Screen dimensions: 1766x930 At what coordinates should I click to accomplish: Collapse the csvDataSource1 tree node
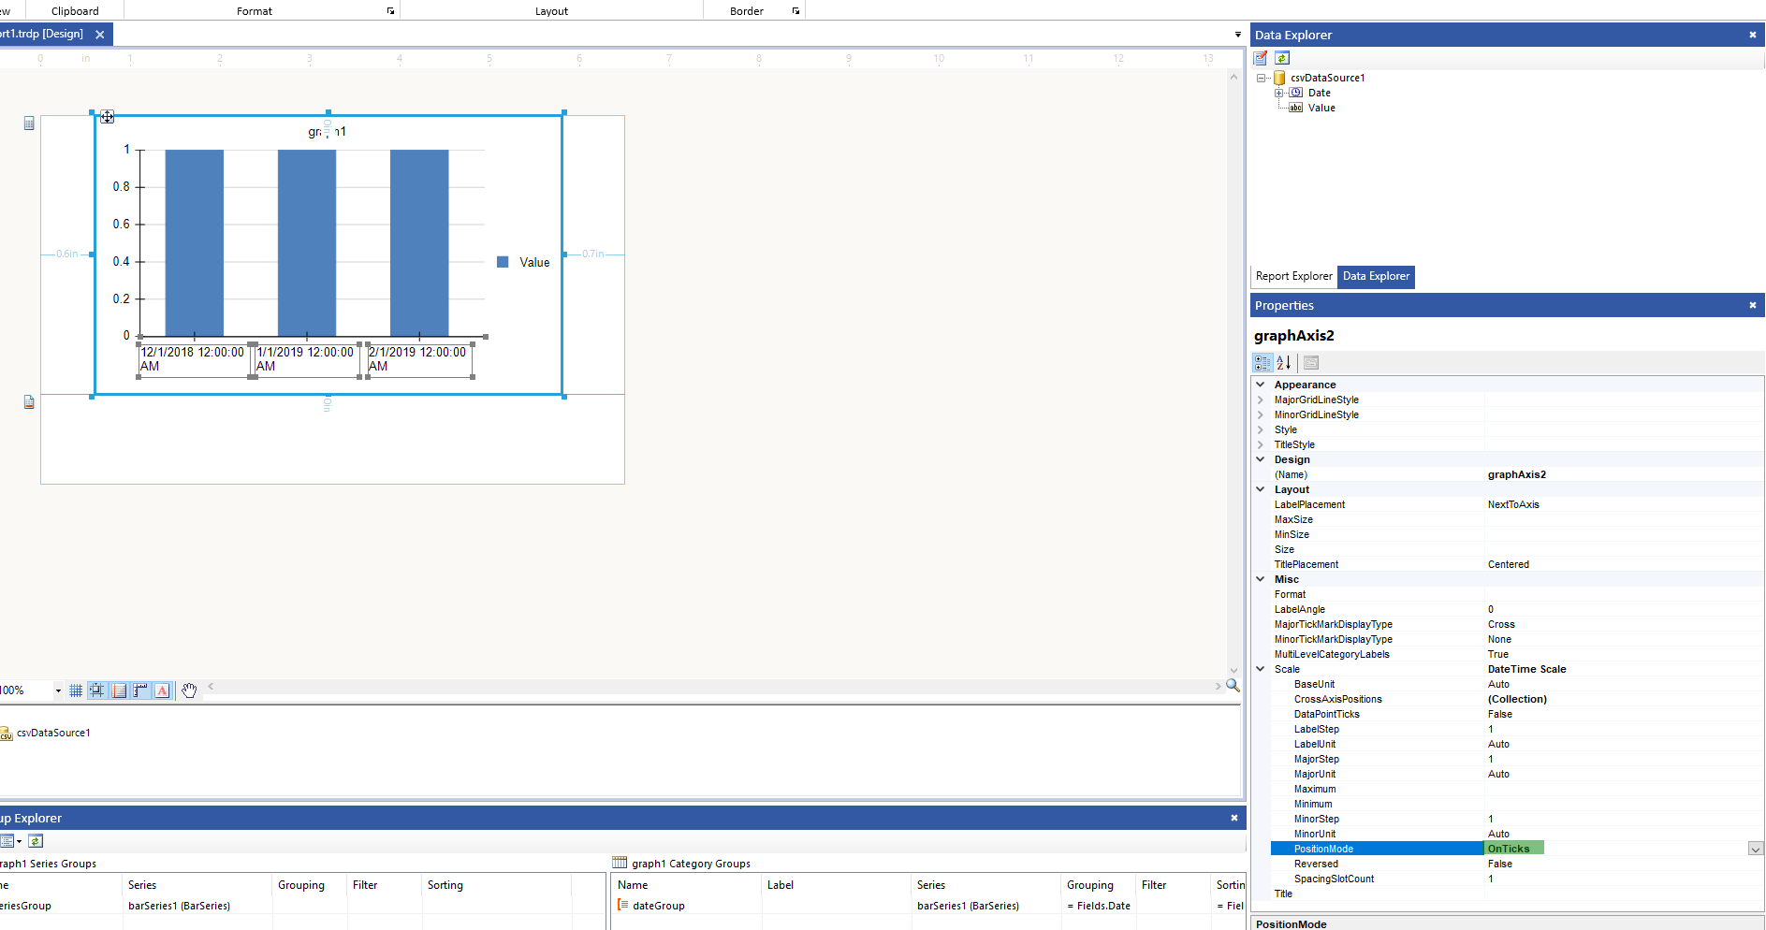click(1262, 78)
